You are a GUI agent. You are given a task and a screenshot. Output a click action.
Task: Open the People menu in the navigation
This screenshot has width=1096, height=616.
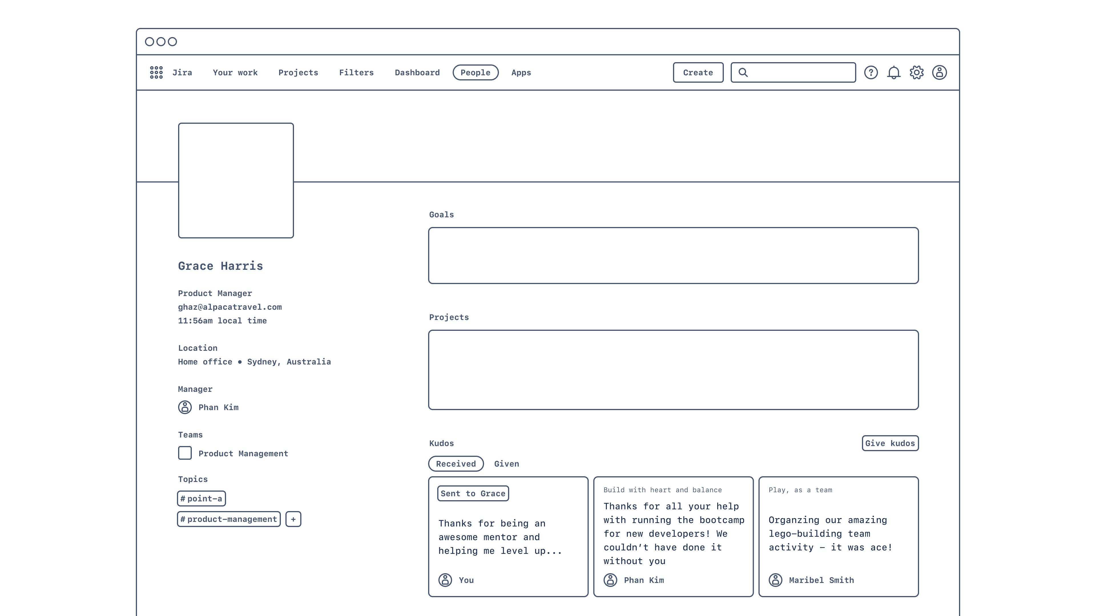pos(475,72)
